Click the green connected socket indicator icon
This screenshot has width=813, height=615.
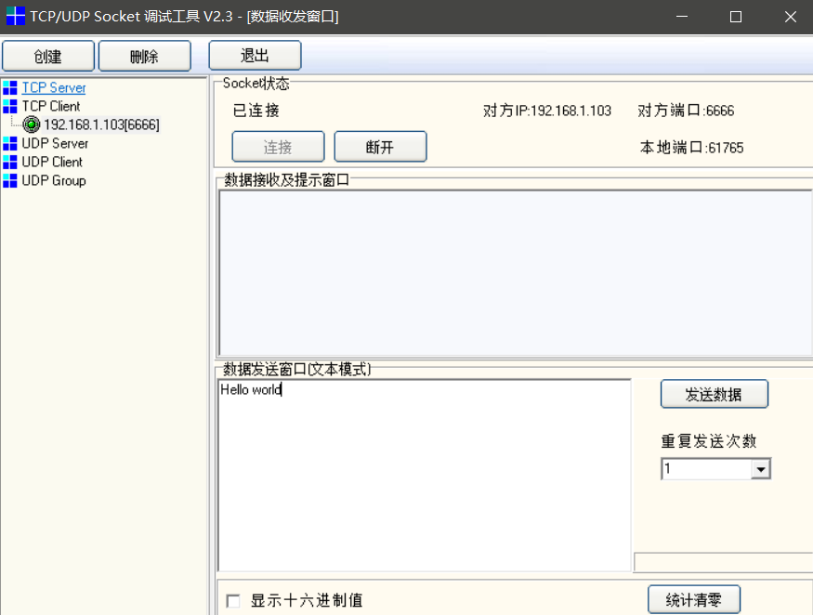(31, 124)
